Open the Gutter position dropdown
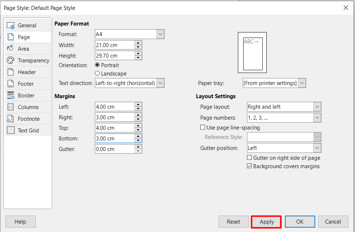This screenshot has width=355, height=232. pyautogui.click(x=317, y=148)
